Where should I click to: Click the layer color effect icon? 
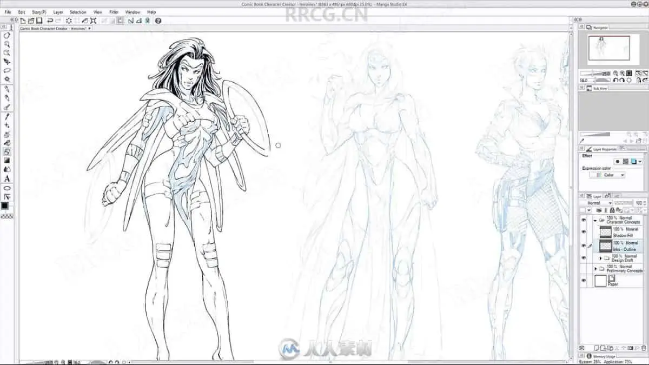[x=634, y=162]
